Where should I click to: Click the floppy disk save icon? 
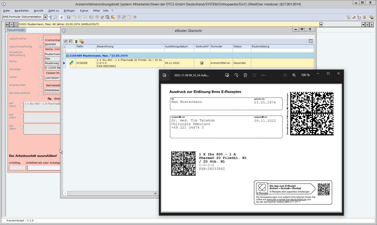click(x=69, y=17)
